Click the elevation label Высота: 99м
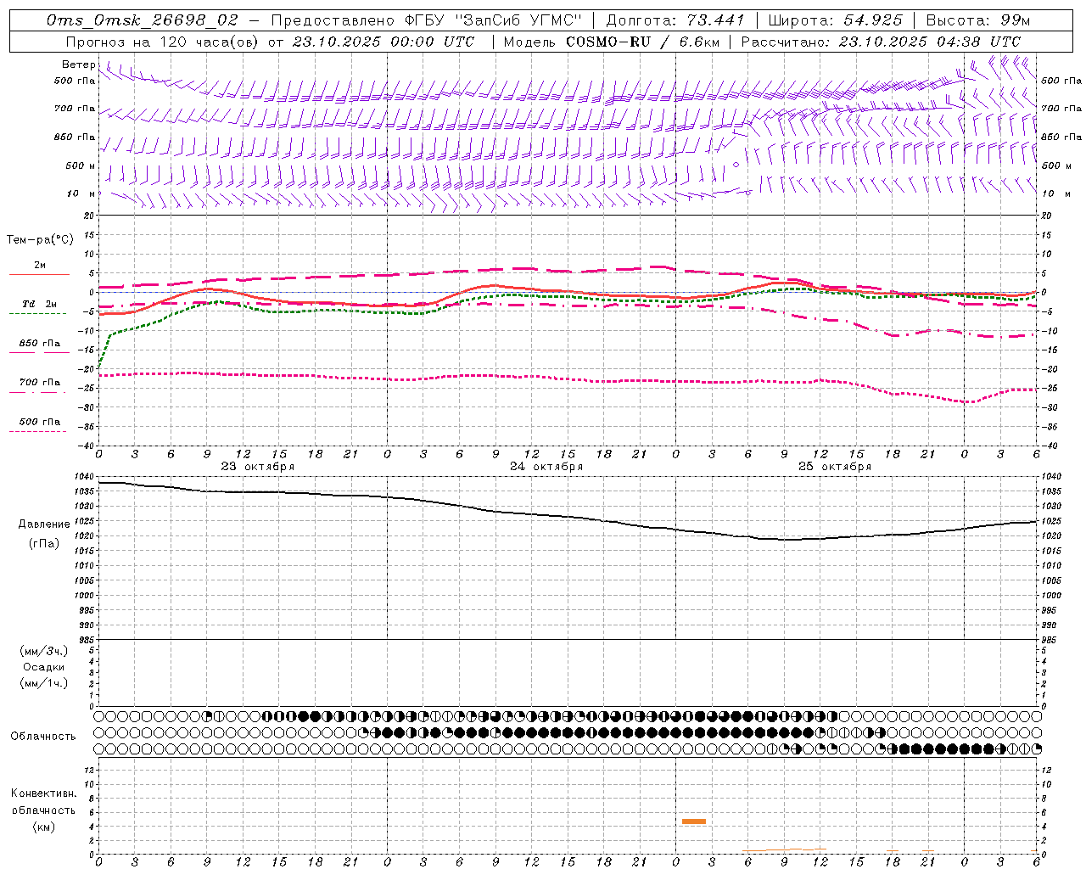The width and height of the screenshot is (1086, 869). pos(977,20)
